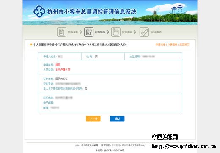Click the dark chevron after 申报填写
Viewport: 220px width, 153px height.
[x=108, y=32]
